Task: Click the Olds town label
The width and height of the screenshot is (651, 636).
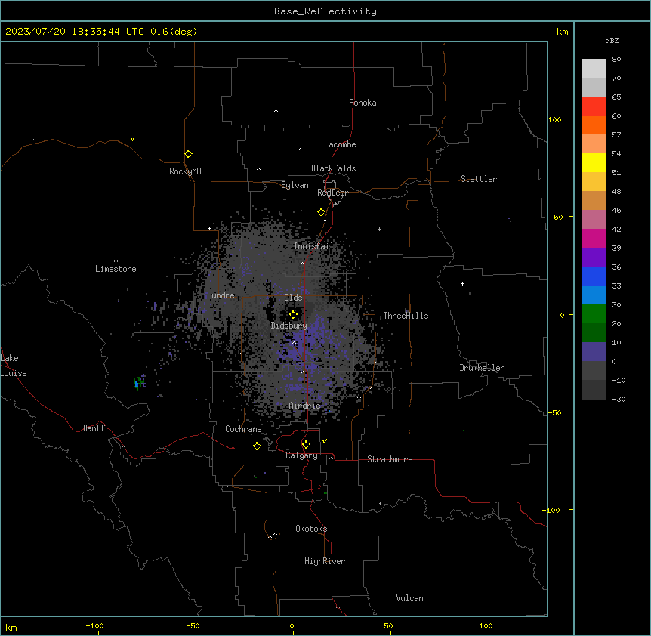Action: (x=293, y=298)
